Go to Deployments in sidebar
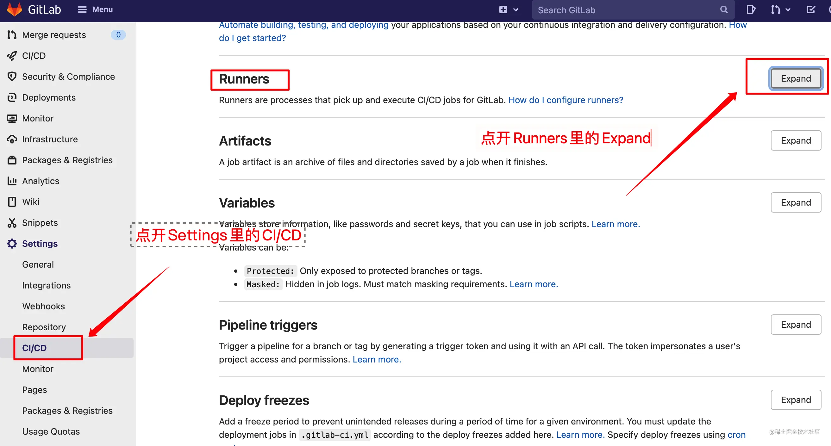 click(x=49, y=97)
